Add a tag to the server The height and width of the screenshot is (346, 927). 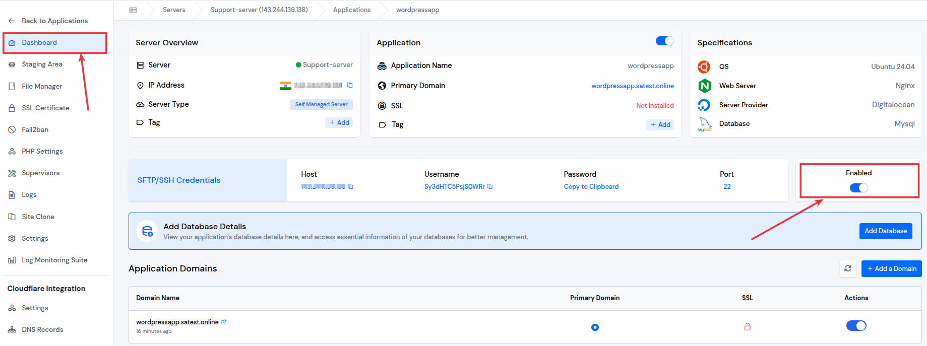tap(339, 122)
